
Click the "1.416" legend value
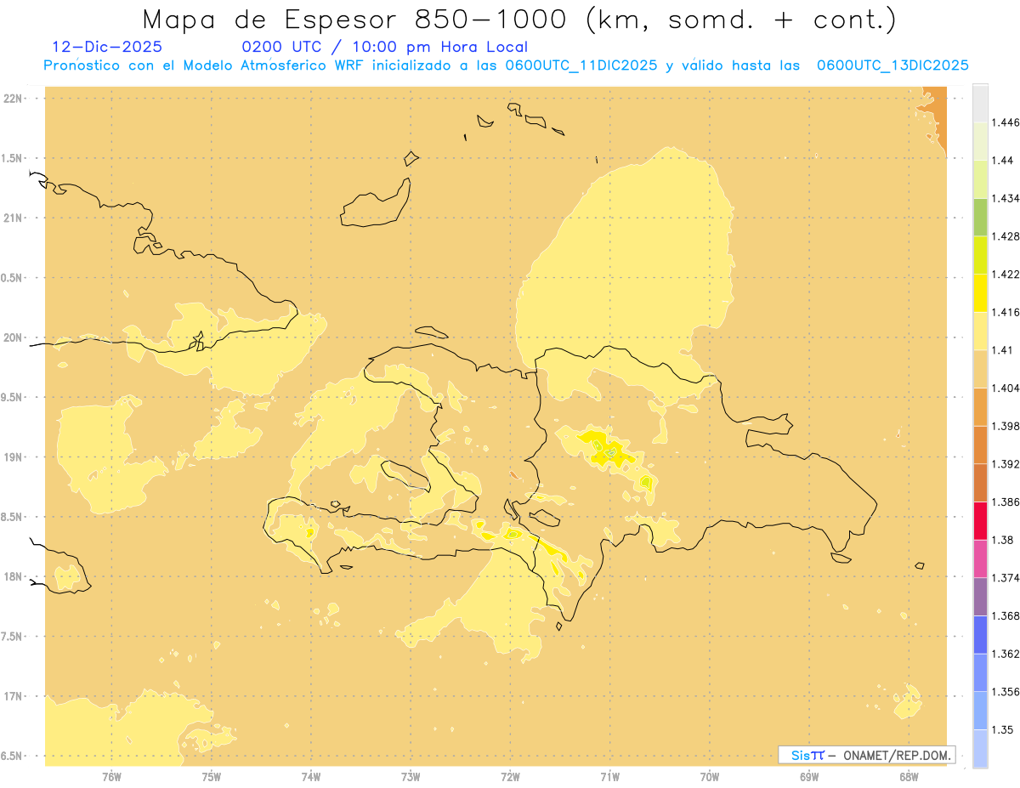1005,312
